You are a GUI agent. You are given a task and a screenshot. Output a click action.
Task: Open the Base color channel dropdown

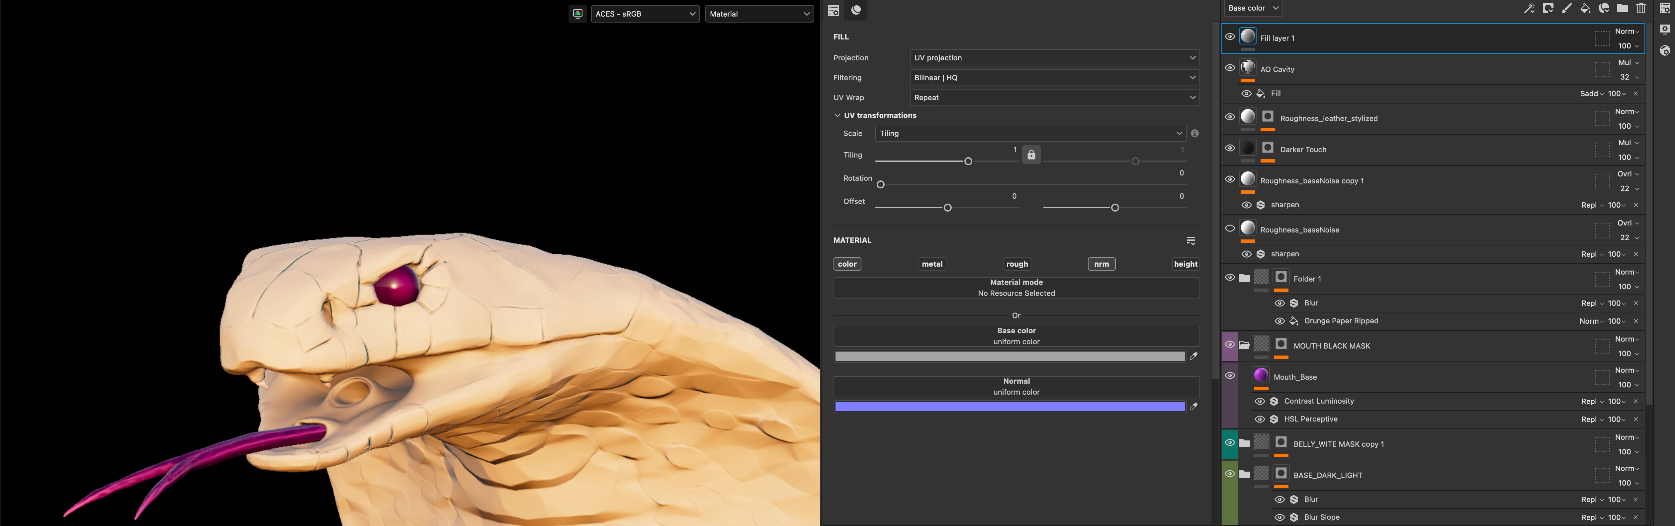1253,8
